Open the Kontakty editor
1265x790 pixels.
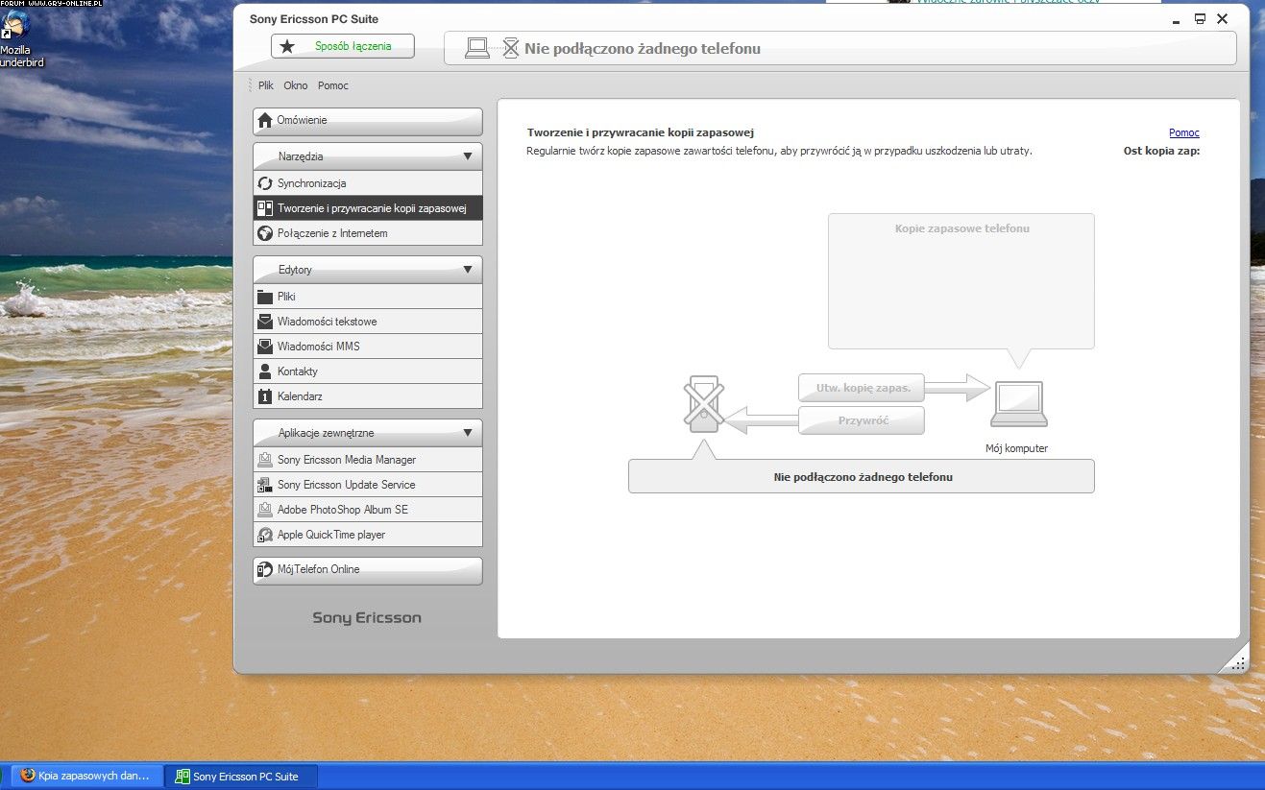click(x=368, y=371)
